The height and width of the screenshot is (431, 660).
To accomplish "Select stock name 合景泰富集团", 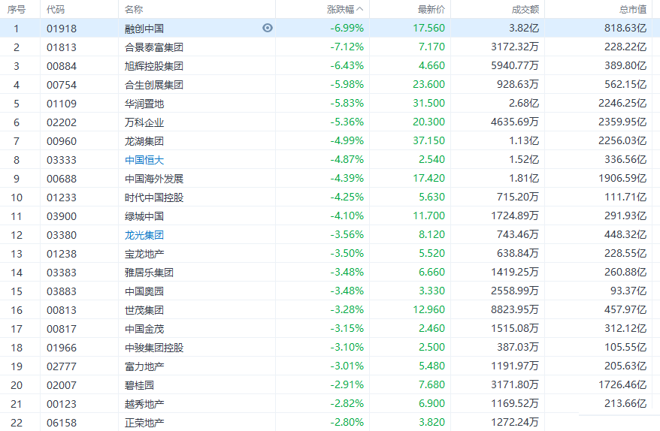I will coord(154,47).
